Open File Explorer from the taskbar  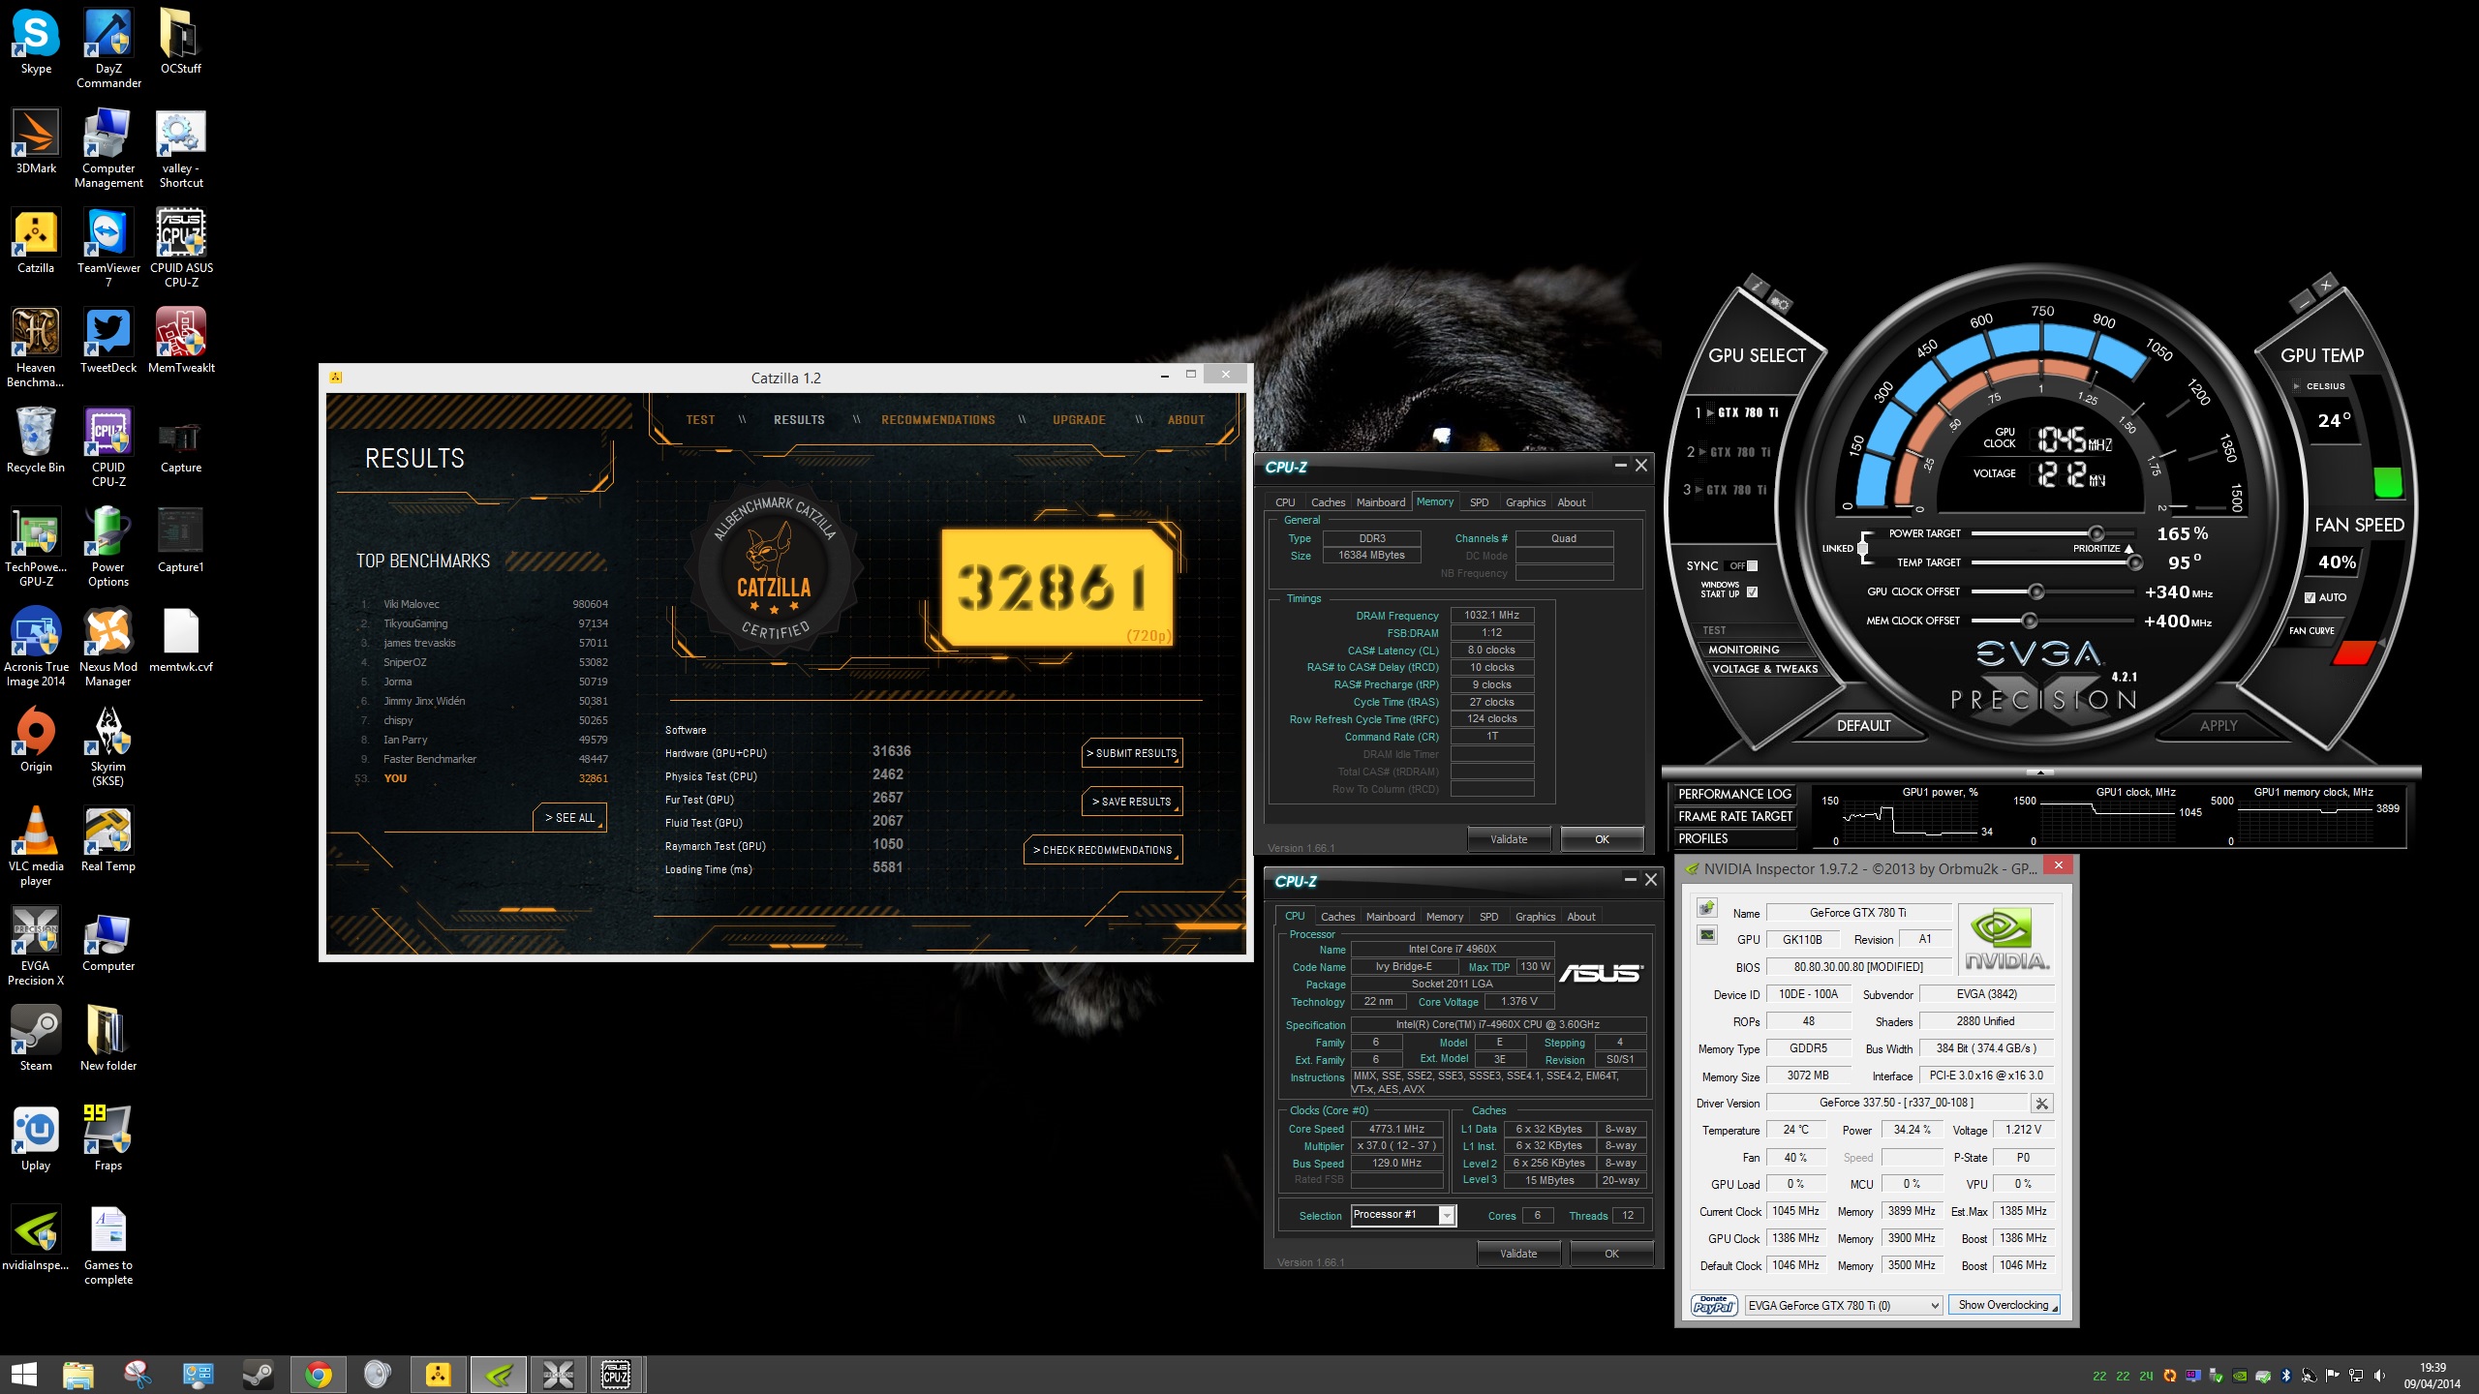[78, 1375]
